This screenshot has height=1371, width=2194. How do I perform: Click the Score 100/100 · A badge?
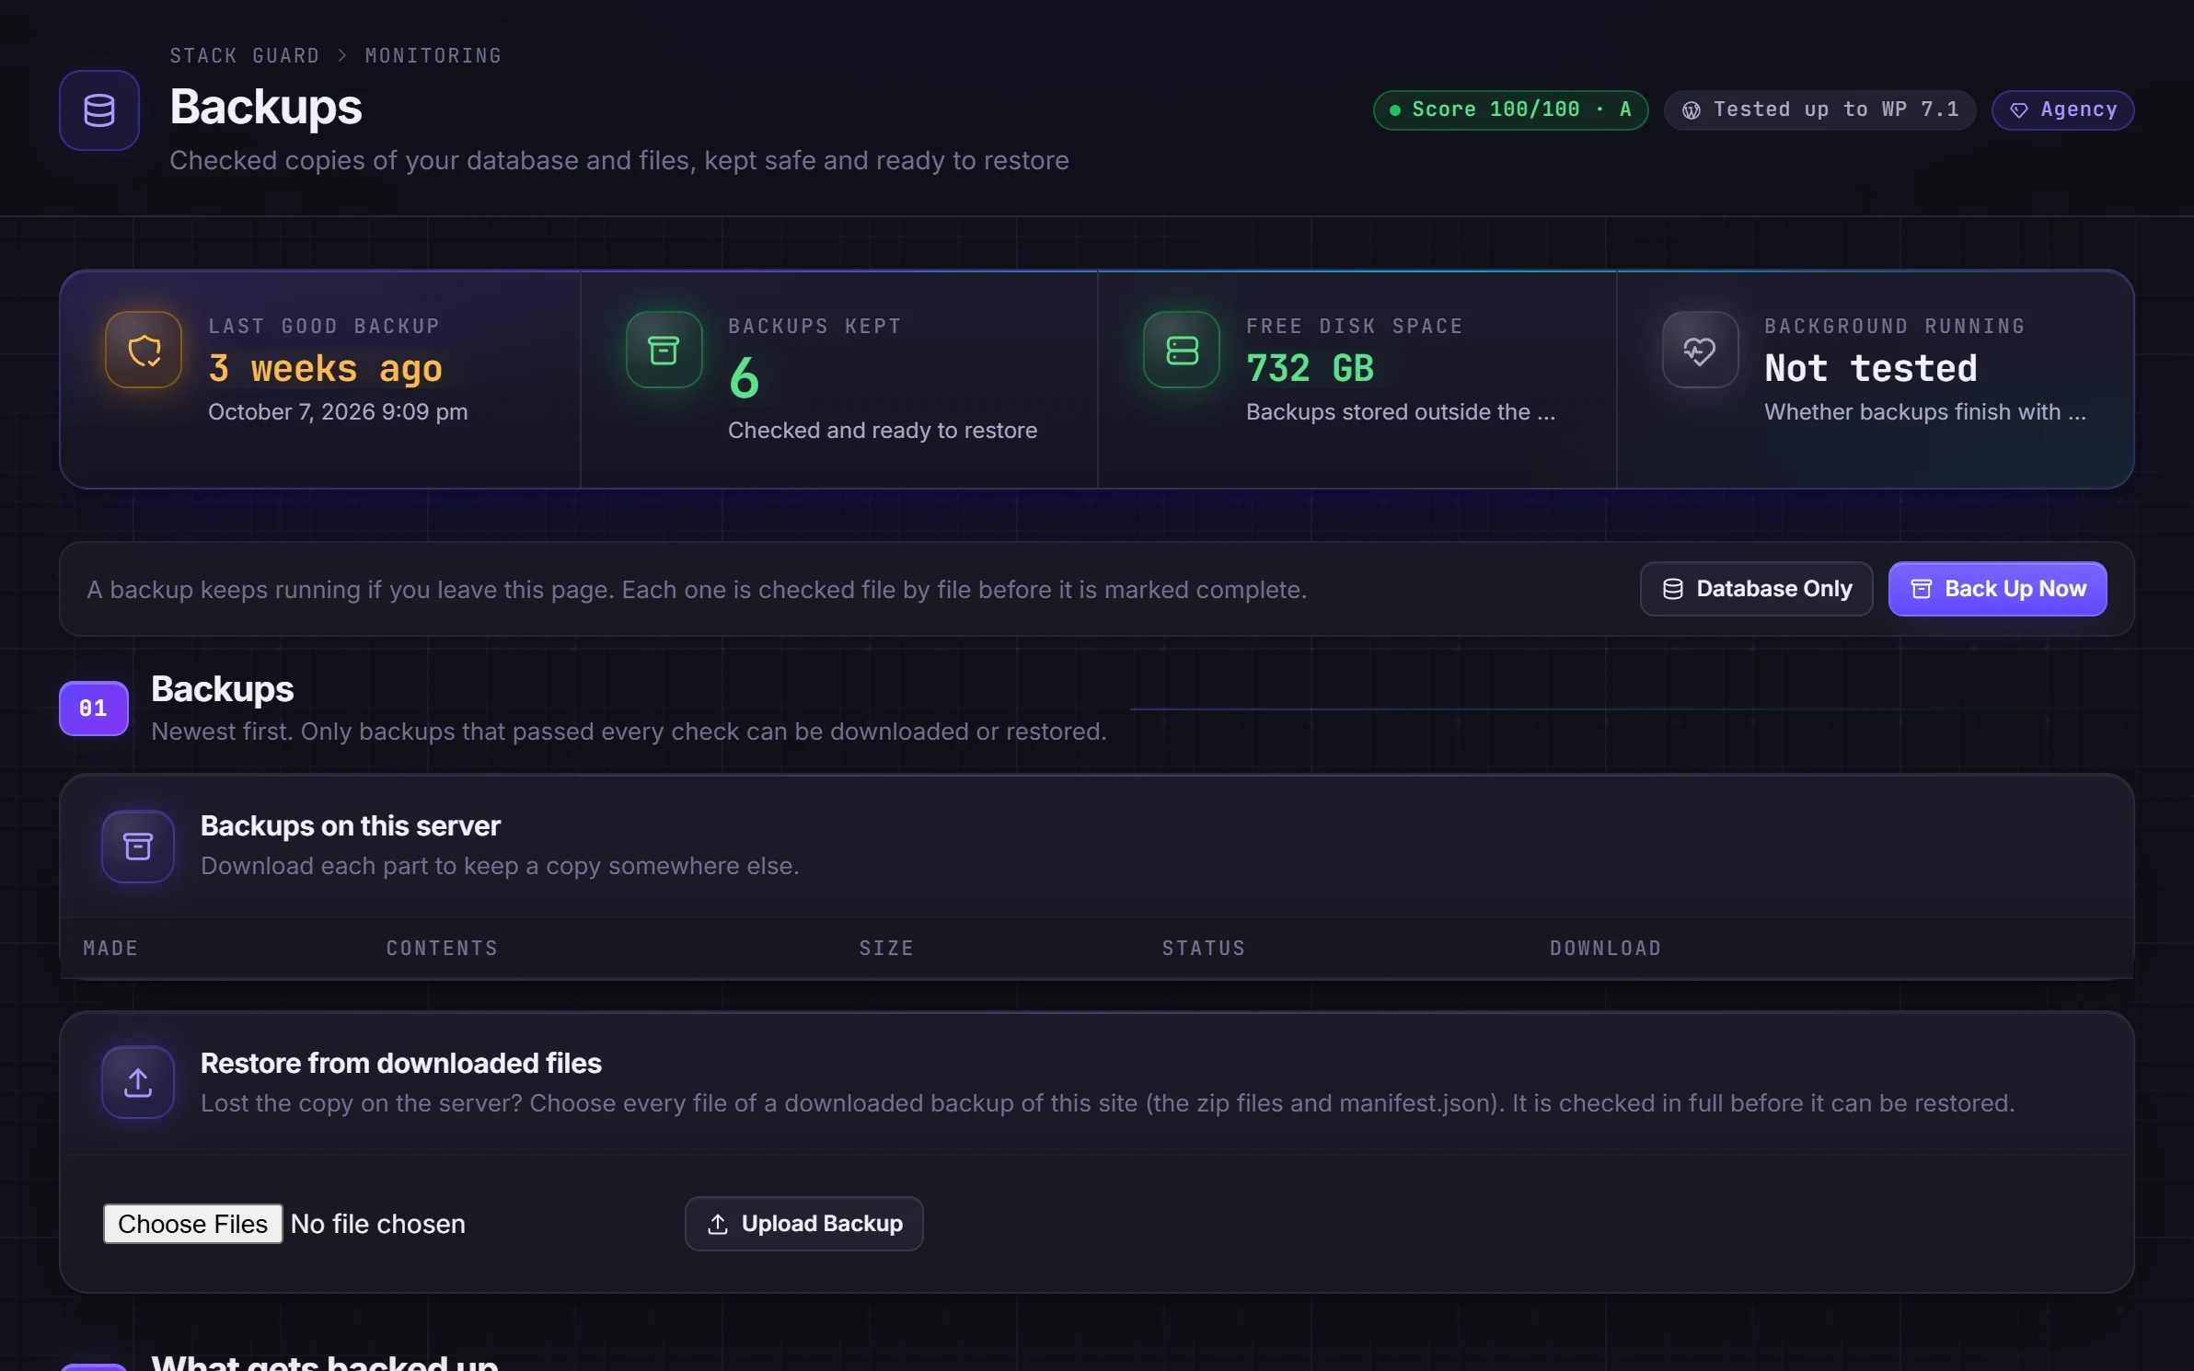(x=1510, y=110)
